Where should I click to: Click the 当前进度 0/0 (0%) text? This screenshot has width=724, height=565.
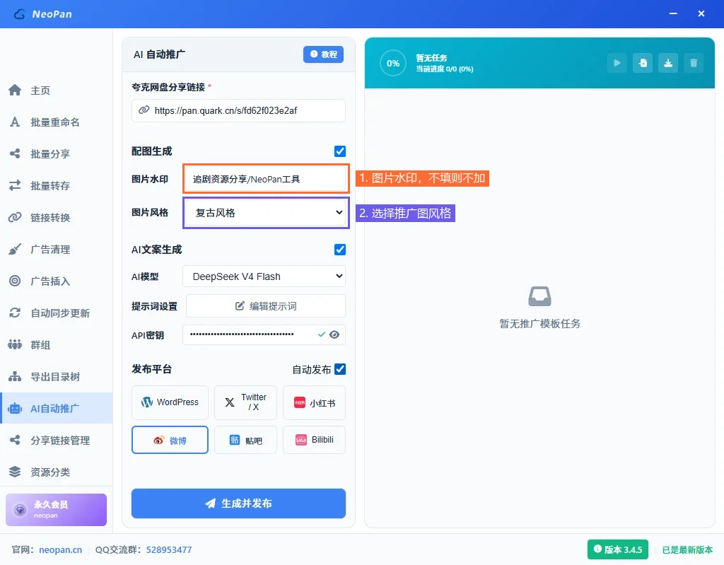pos(444,69)
